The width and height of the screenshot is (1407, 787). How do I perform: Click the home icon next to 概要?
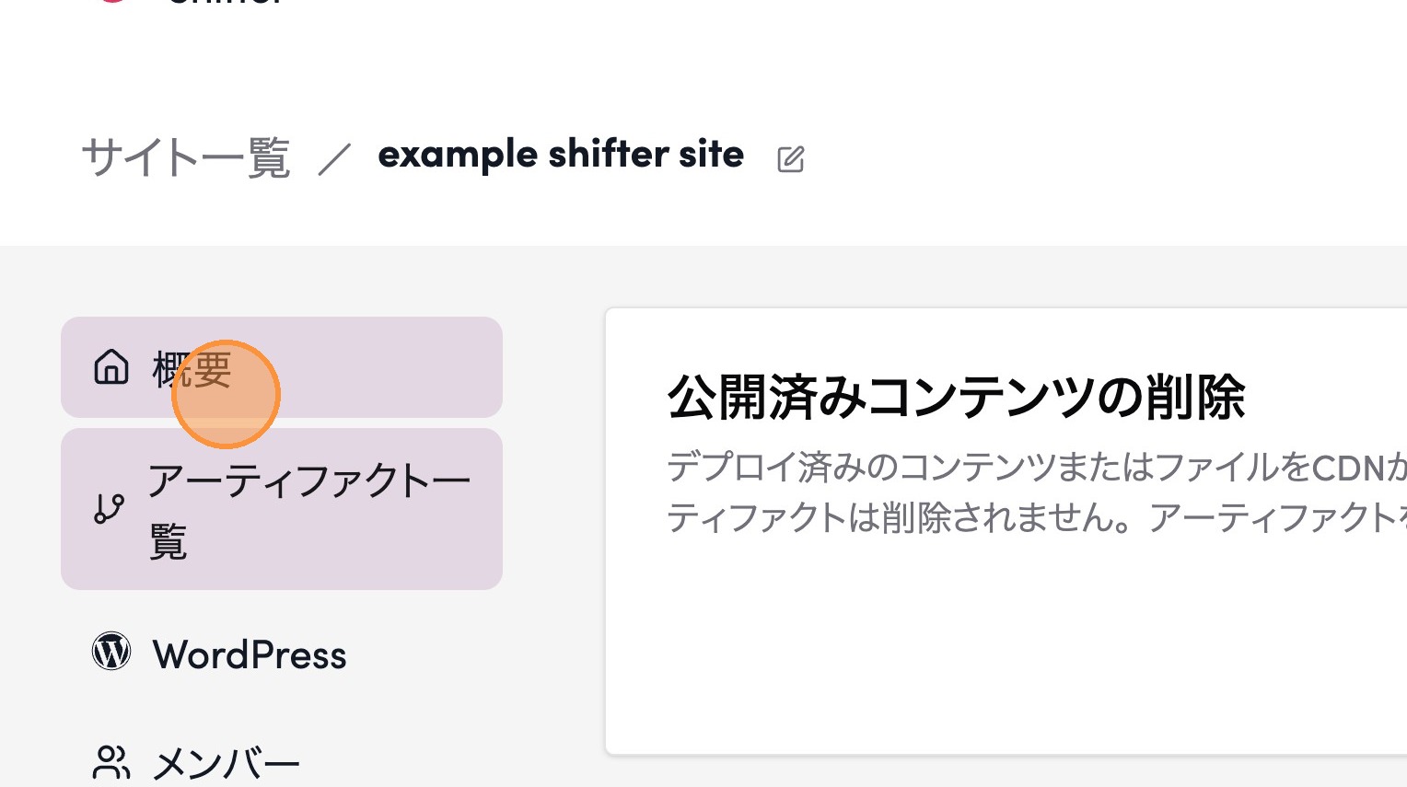pyautogui.click(x=111, y=366)
